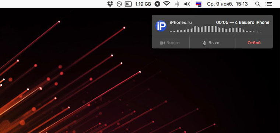Click the audio waveform in the call notification
Image resolution: width=280 pixels, height=133 pixels.
click(216, 29)
